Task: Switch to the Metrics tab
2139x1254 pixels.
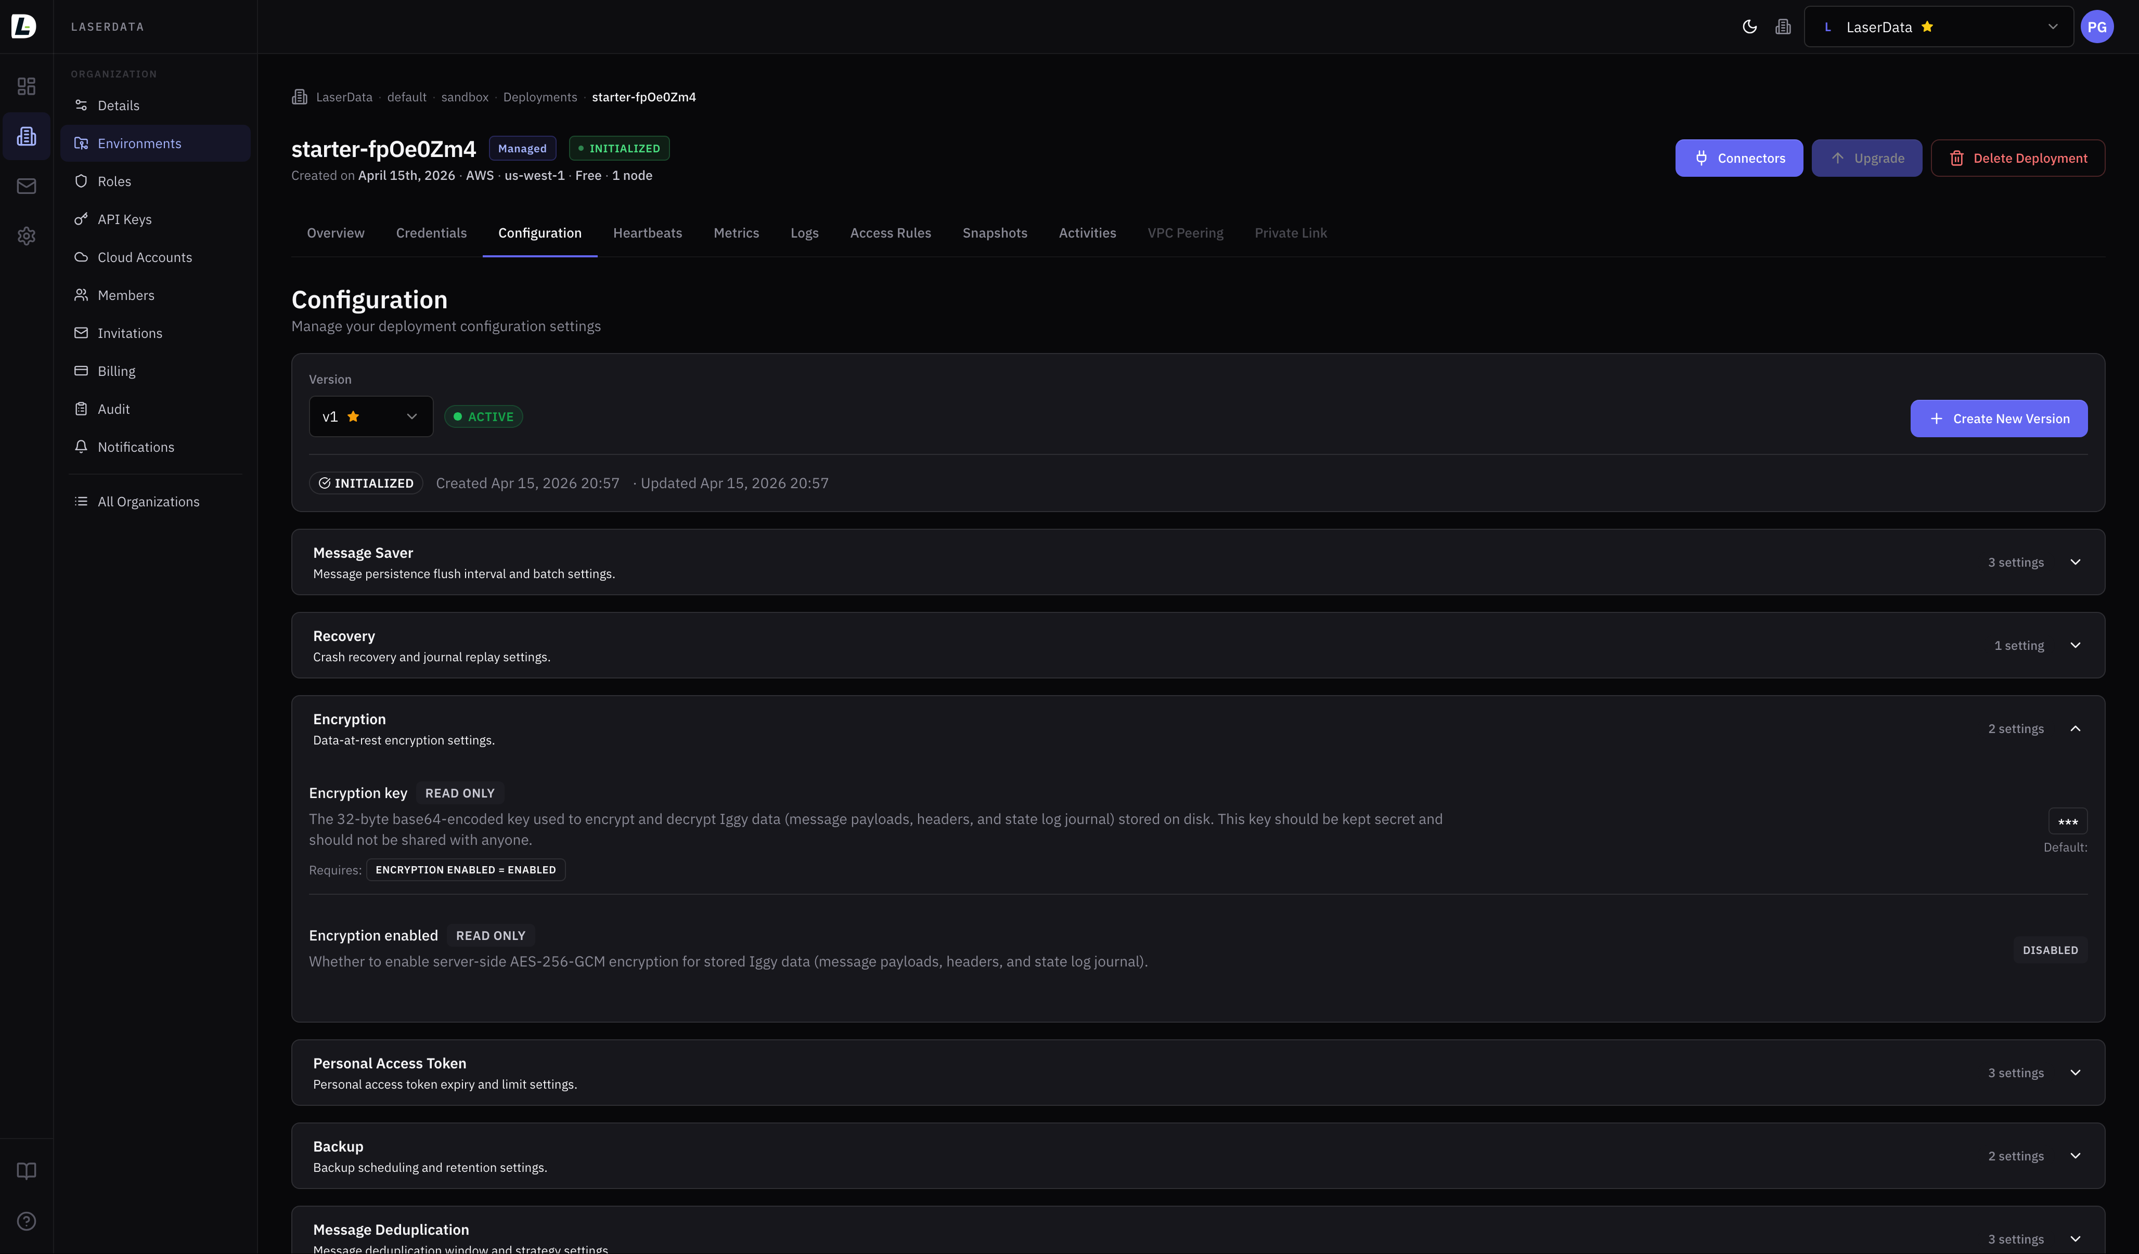Action: [x=736, y=233]
